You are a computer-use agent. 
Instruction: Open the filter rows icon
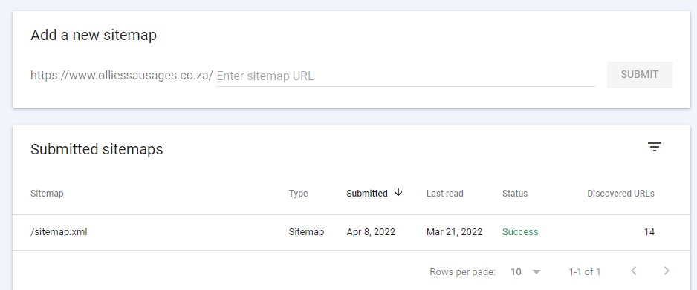pos(655,147)
